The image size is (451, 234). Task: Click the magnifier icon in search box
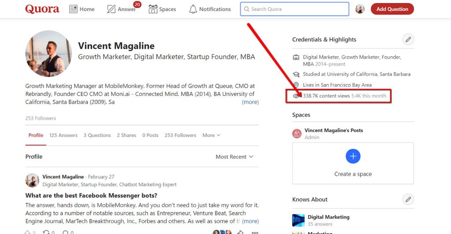click(x=247, y=9)
